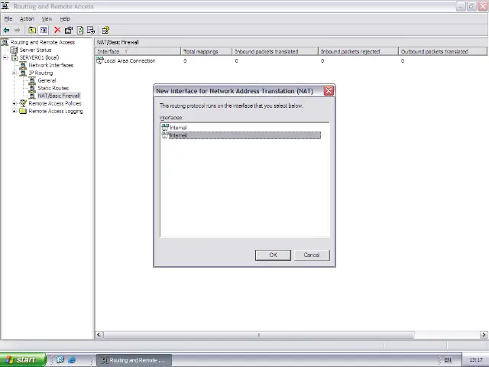Click the window title bar app icon

[x=5, y=6]
